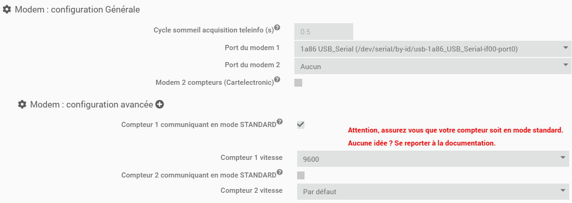
Task: Click the Cycle sommeil acquisition input field
Action: pyautogui.click(x=324, y=32)
